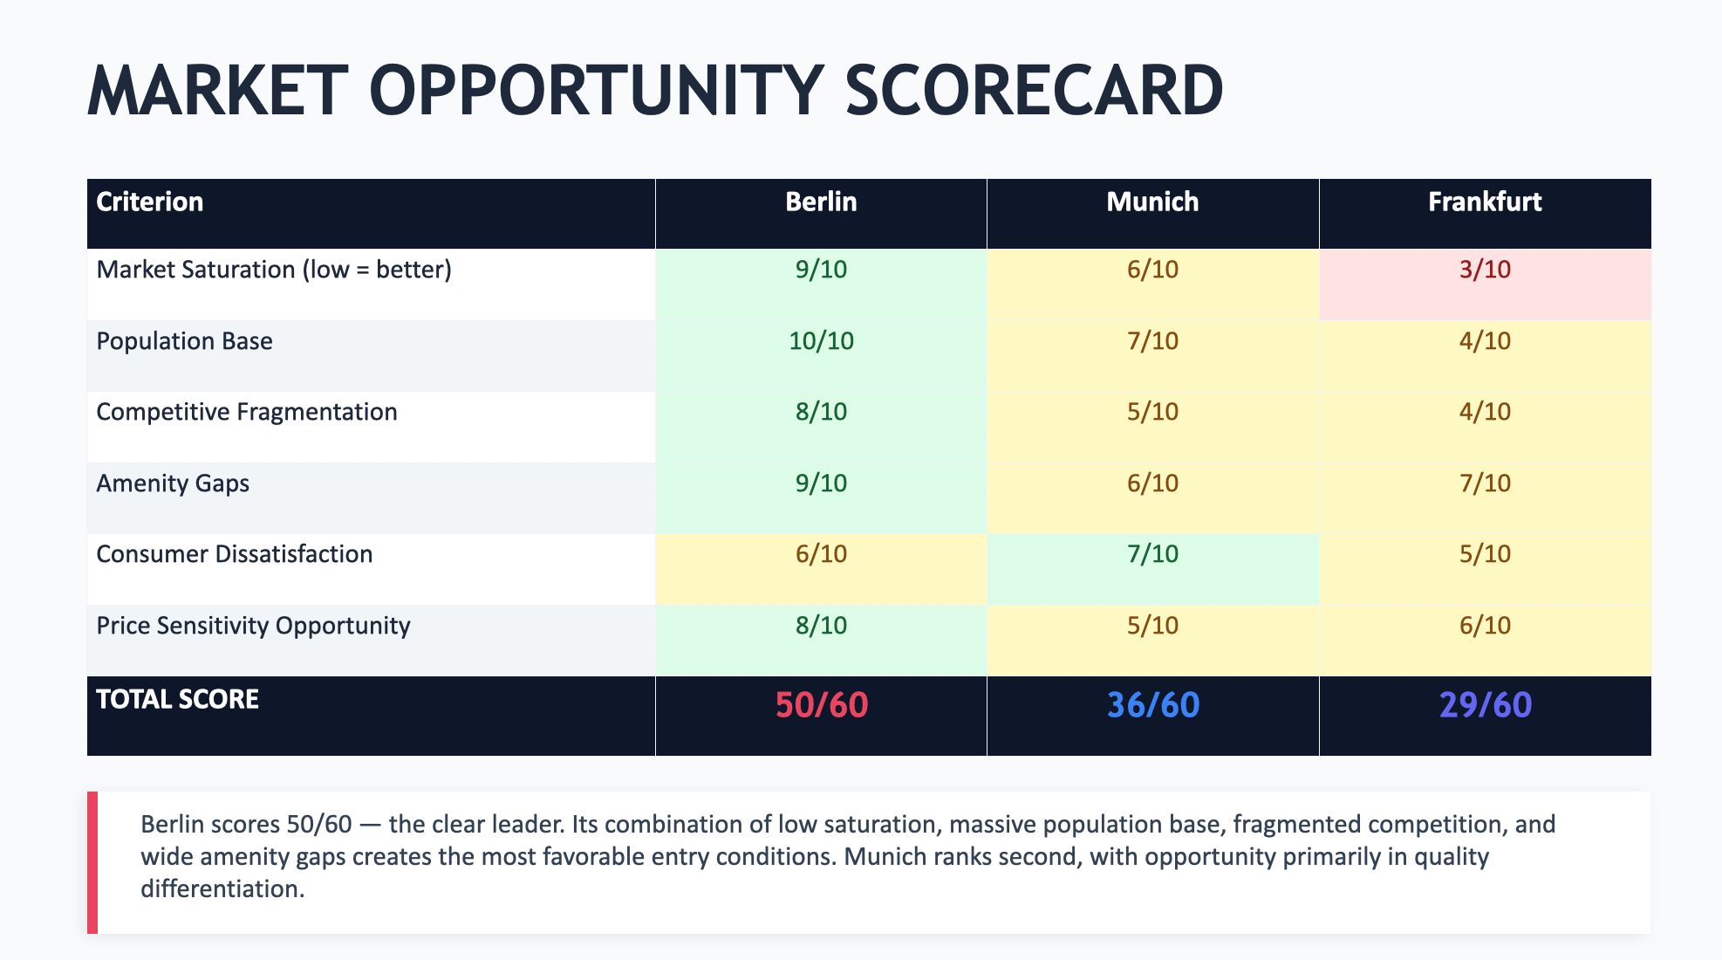Select the Market Saturation row label
This screenshot has width=1722, height=960.
click(x=274, y=270)
